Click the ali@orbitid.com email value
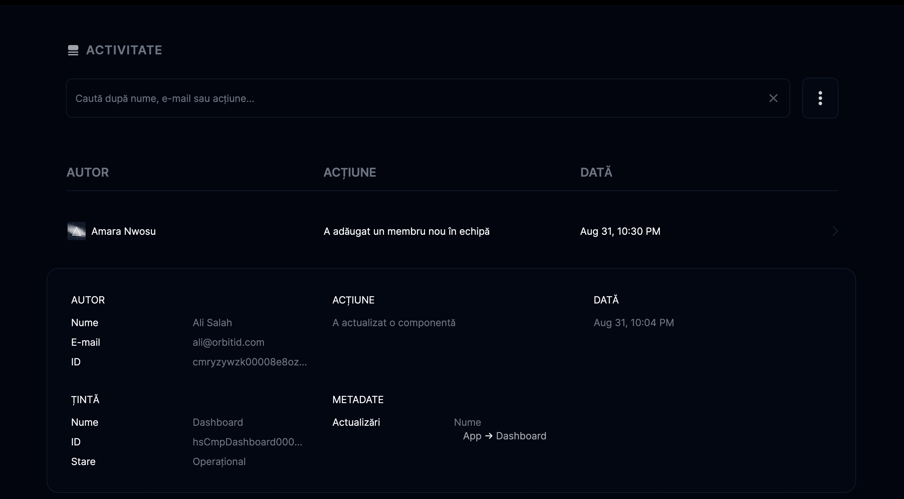This screenshot has height=499, width=904. pos(229,342)
